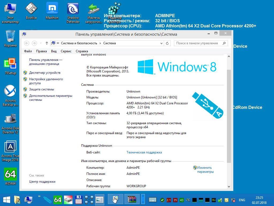Open the on-screen keyboard tray icon

click(153, 200)
